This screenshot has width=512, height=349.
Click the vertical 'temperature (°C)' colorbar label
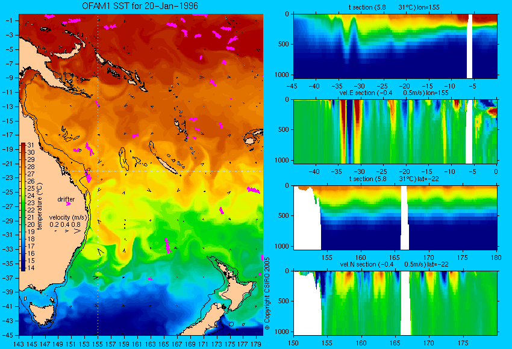[40, 206]
